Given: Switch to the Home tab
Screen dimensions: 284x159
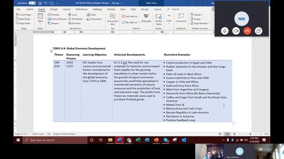Looking at the screenshot, I should pyautogui.click(x=30, y=9).
